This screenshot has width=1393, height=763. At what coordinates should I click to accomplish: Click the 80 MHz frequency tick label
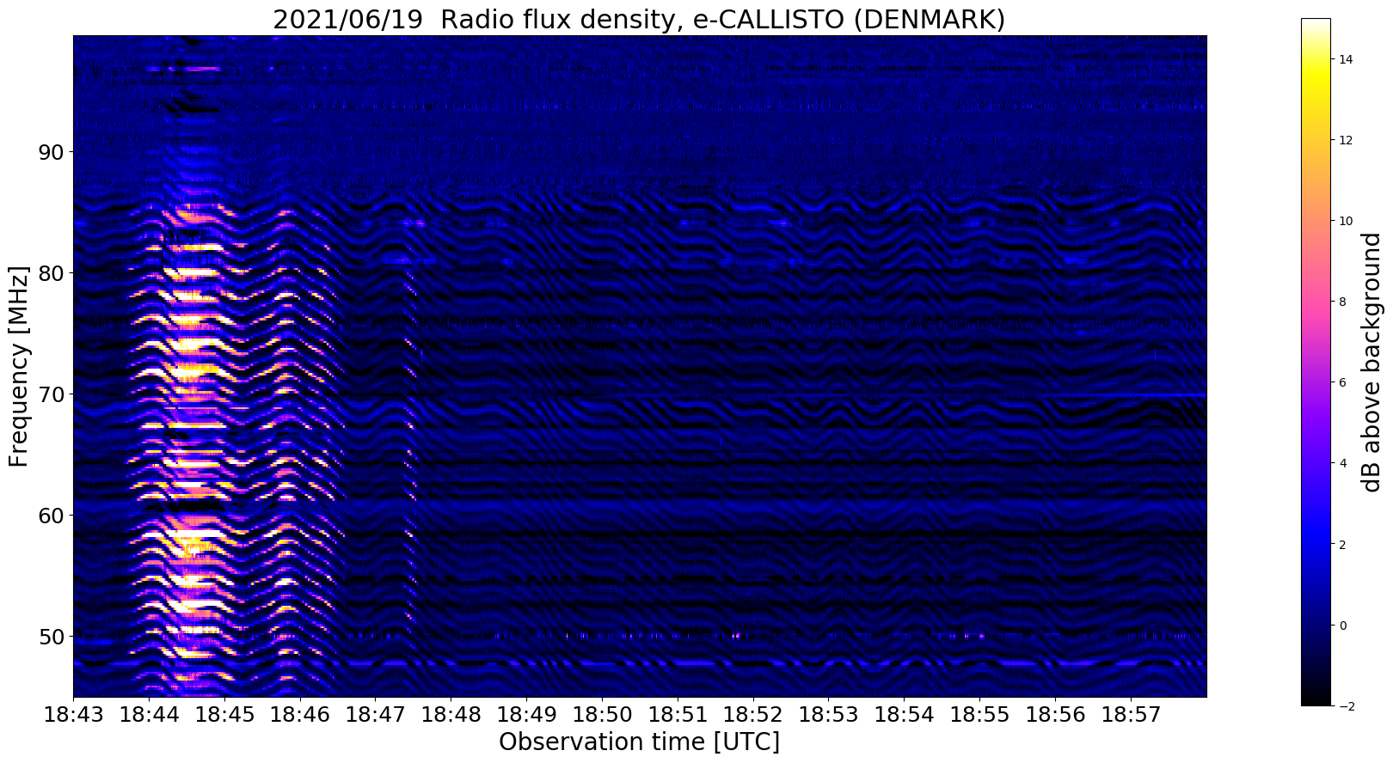51,273
